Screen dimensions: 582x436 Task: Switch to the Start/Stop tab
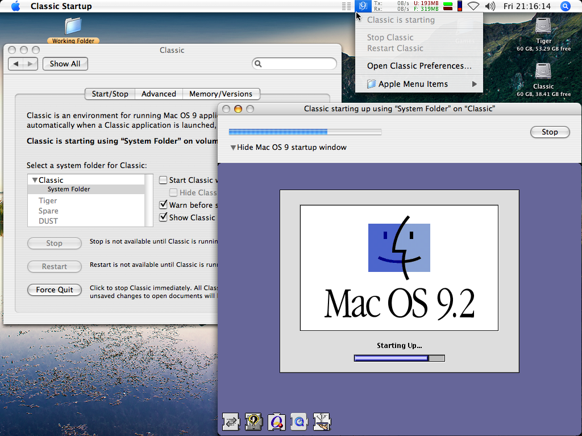click(x=110, y=94)
